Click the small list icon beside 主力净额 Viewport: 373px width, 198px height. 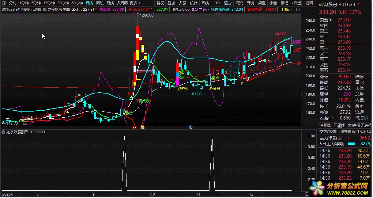click(339, 138)
